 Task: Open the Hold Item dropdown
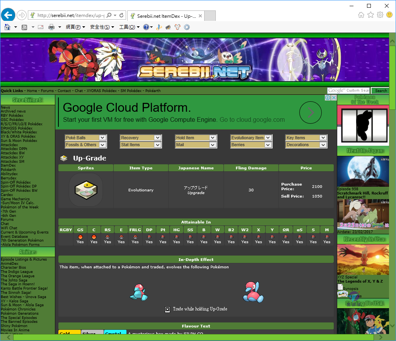click(x=196, y=138)
